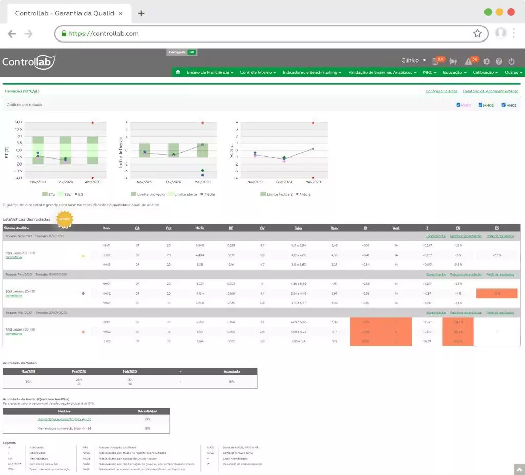Click the power logout icon
Screen dimensions: 525x475
point(511,61)
